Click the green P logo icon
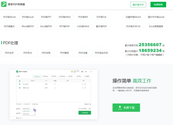This screenshot has width=173, height=125. (x=4, y=4)
